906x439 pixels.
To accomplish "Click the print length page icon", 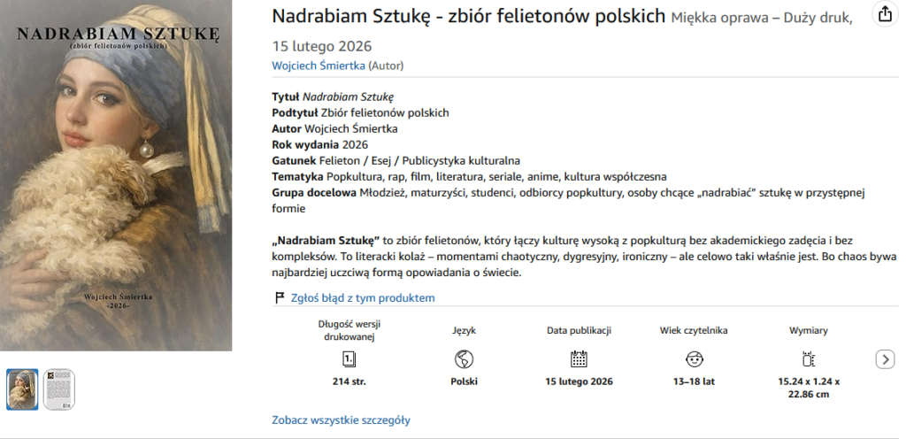I will click(x=349, y=358).
